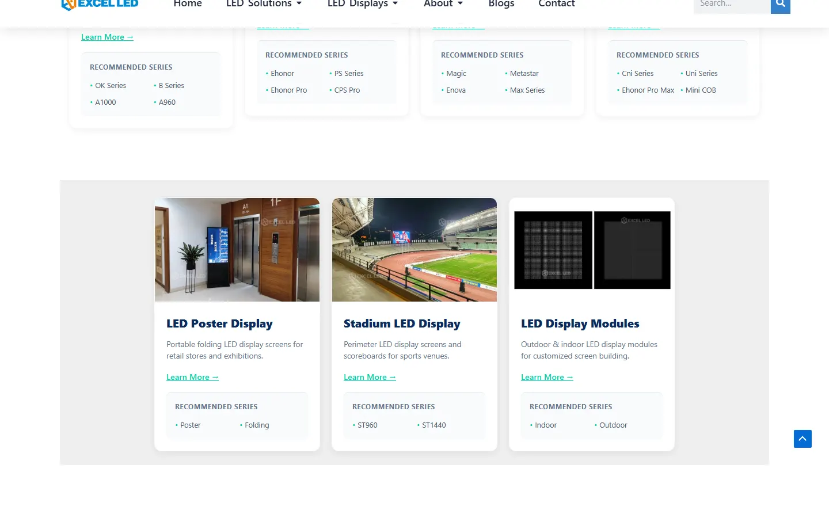Select the A960 series link
Screen dimensions: 829x518
[x=167, y=102]
